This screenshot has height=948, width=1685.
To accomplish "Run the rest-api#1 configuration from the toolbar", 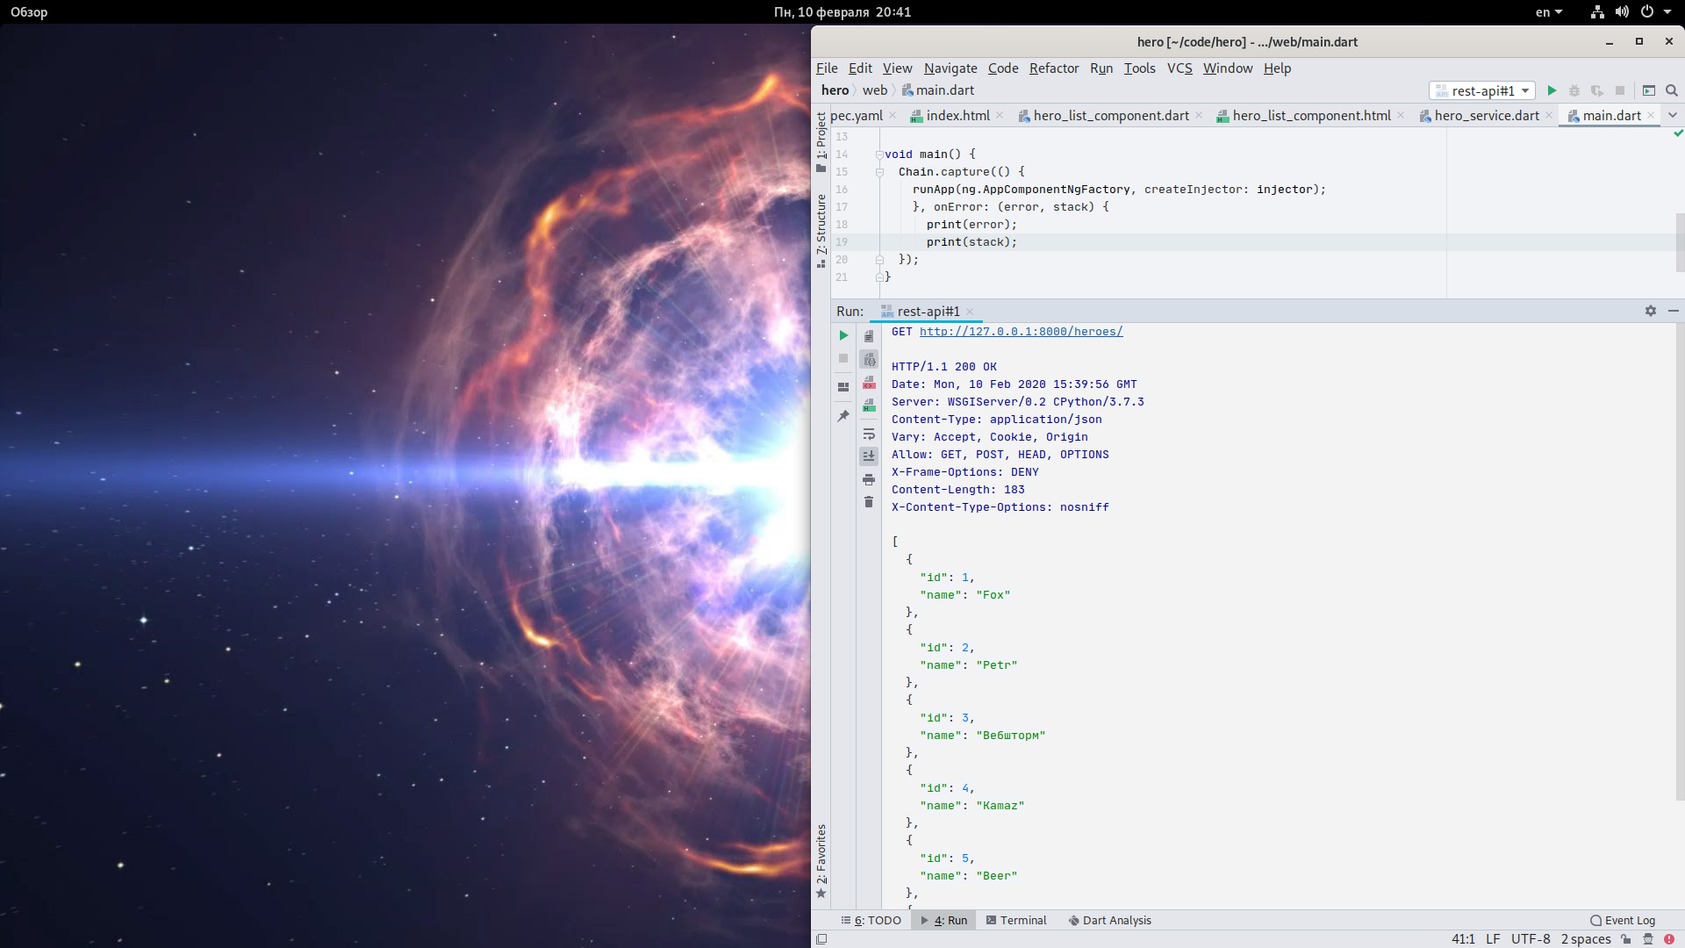I will point(1552,90).
